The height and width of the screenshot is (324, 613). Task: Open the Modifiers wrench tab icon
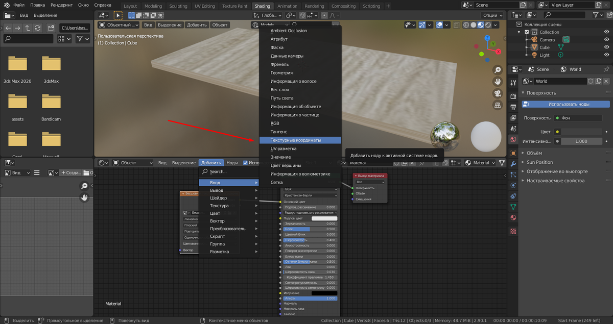point(513,164)
